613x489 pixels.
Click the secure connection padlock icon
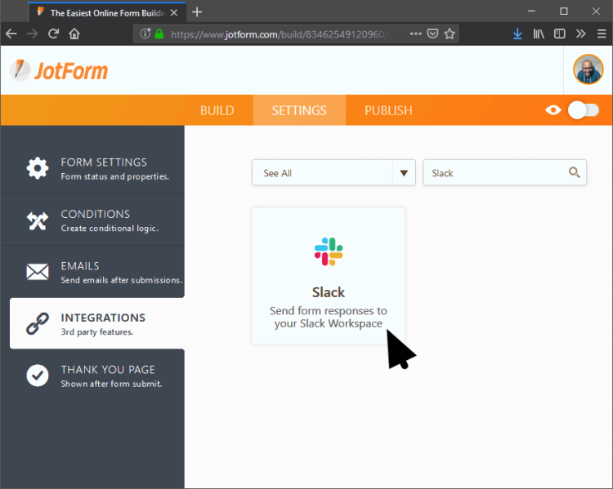tap(159, 34)
